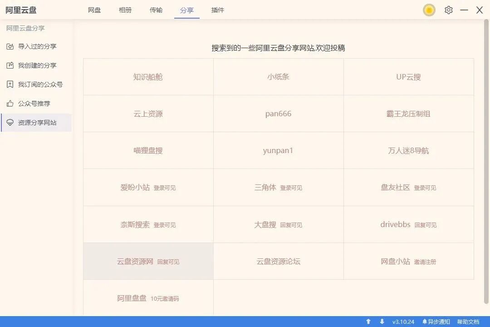490x327 pixels.
Task: Visit the 大盘搜 site
Action: pyautogui.click(x=279, y=224)
